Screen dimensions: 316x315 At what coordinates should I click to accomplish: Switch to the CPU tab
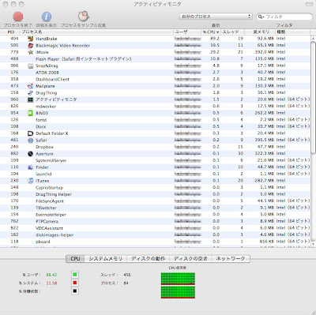75,259
